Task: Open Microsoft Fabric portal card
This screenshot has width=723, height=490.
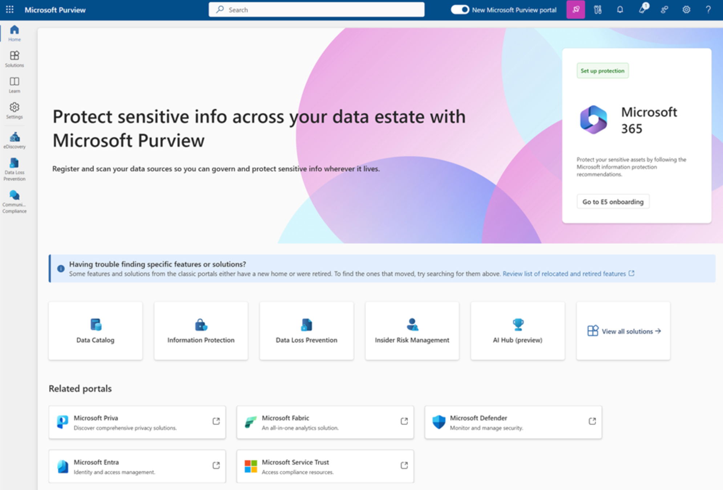Action: tap(325, 422)
